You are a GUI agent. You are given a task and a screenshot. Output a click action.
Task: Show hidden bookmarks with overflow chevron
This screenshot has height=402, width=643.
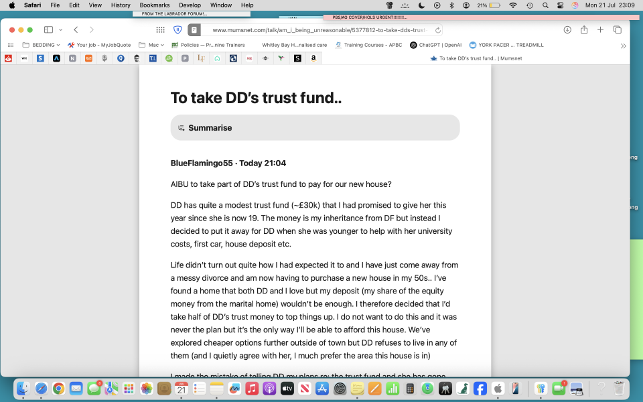[623, 46]
